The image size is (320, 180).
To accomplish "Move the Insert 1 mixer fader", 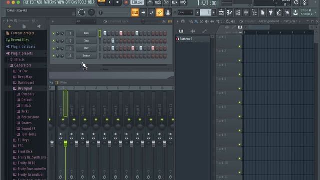I will 65,143.
